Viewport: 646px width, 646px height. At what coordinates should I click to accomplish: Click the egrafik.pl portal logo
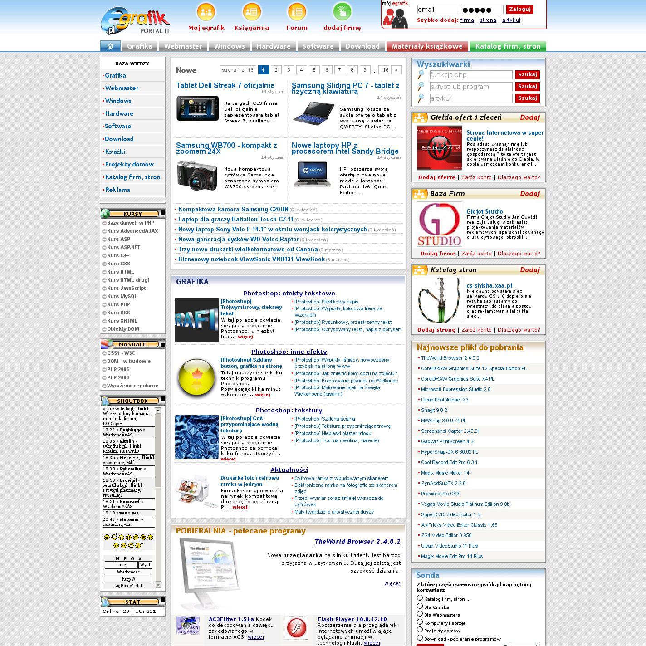pyautogui.click(x=135, y=21)
